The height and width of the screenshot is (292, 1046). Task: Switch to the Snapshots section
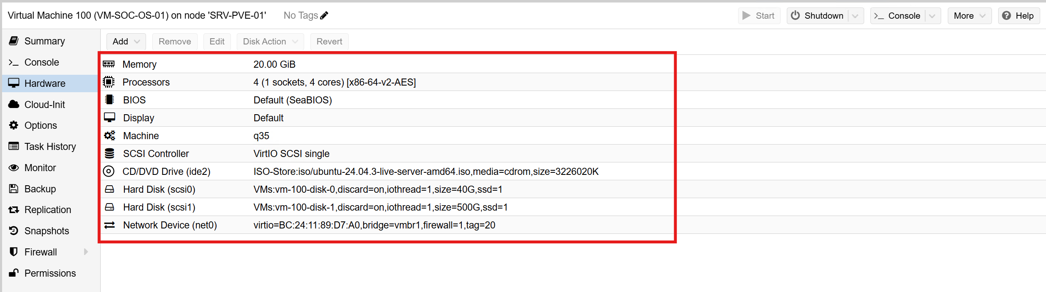point(47,231)
